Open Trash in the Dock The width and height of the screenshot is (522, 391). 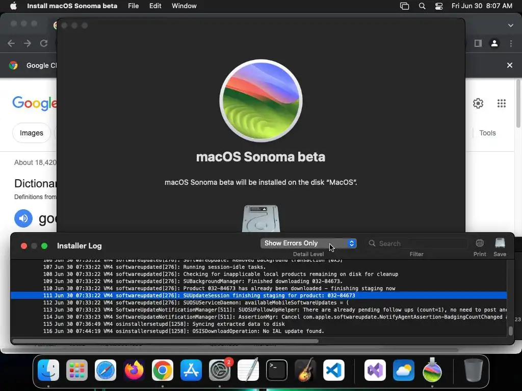coord(474,370)
